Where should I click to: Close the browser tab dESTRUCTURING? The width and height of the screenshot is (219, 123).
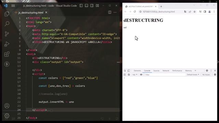[x=156, y=6]
